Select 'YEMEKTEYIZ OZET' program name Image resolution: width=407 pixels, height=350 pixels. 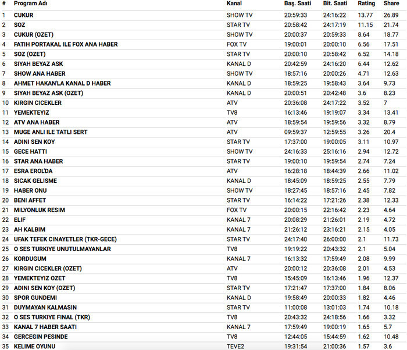point(40,278)
